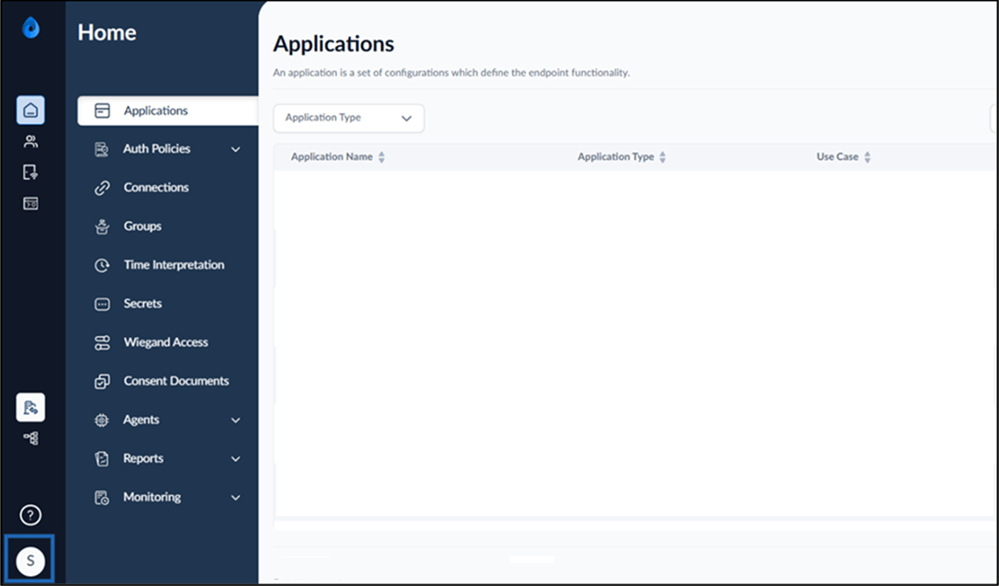Click the device enrollment icon in left rail

coord(30,172)
